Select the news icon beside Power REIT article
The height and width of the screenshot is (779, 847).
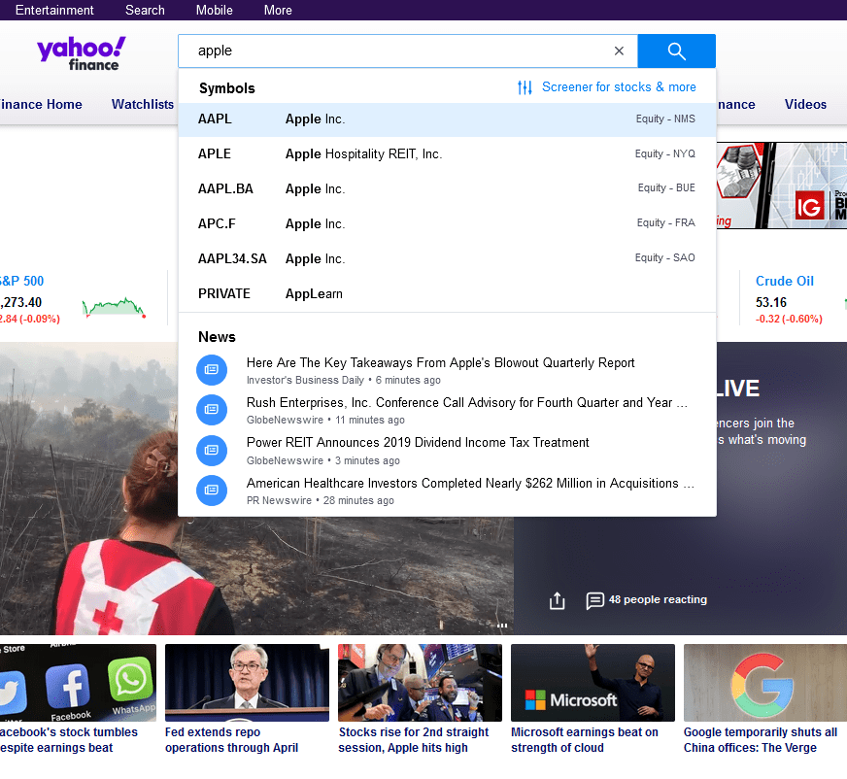(212, 450)
